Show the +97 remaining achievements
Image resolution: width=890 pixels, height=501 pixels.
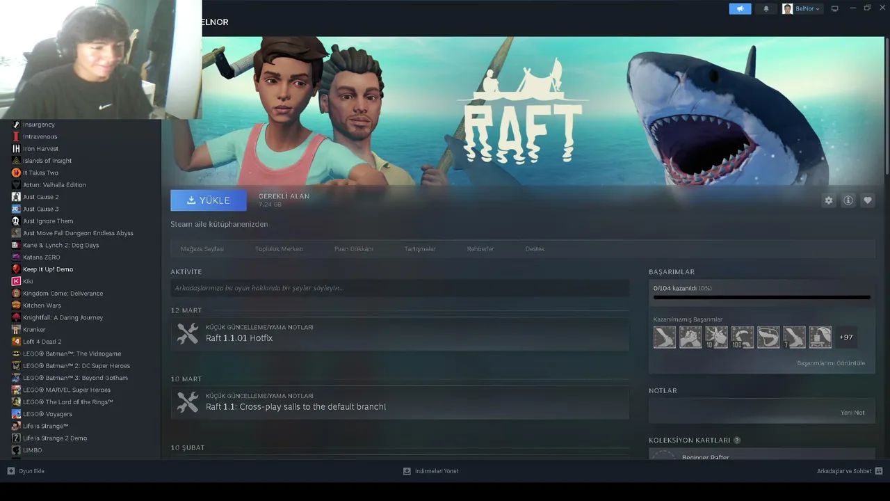[x=845, y=337]
